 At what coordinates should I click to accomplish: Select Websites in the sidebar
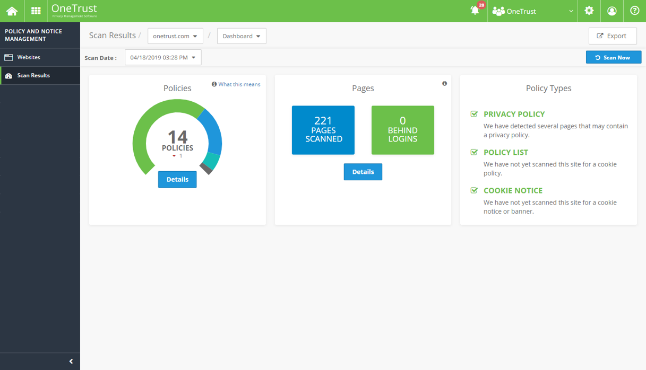[40, 57]
